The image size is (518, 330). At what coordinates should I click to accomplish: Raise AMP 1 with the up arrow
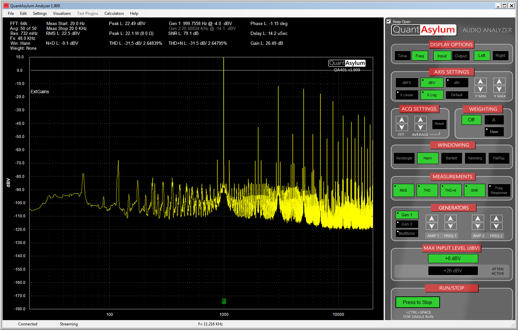432,218
